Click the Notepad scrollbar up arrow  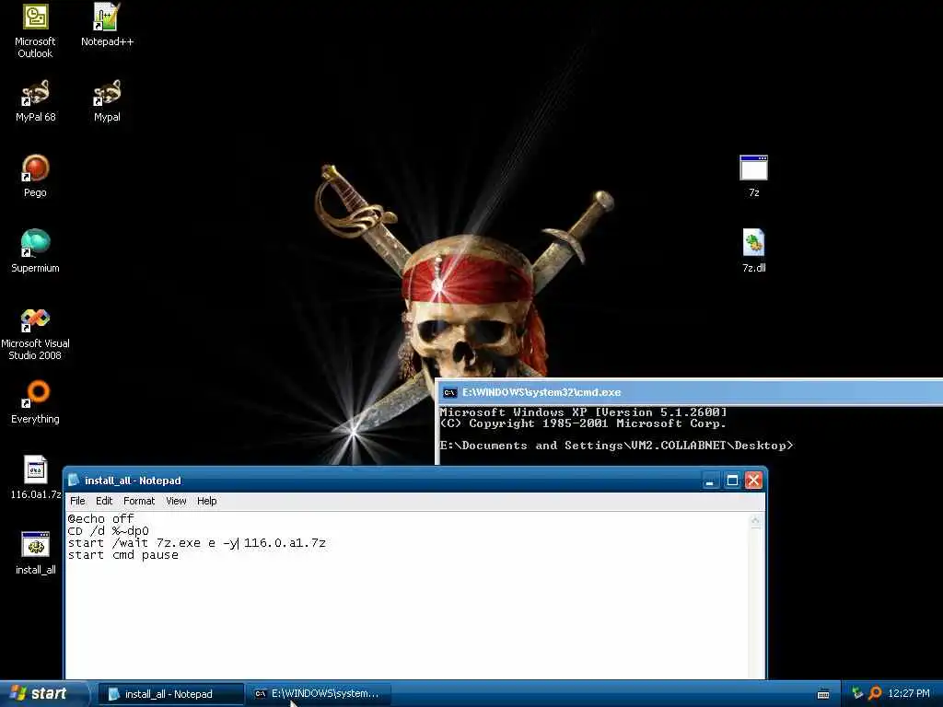tap(755, 521)
